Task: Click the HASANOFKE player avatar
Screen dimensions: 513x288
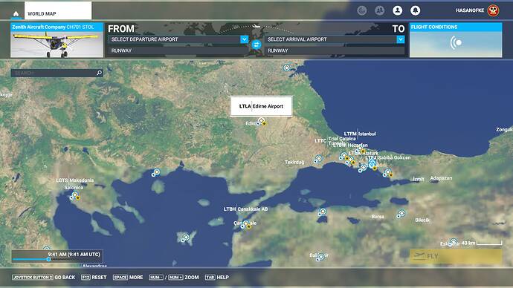Action: click(x=493, y=10)
